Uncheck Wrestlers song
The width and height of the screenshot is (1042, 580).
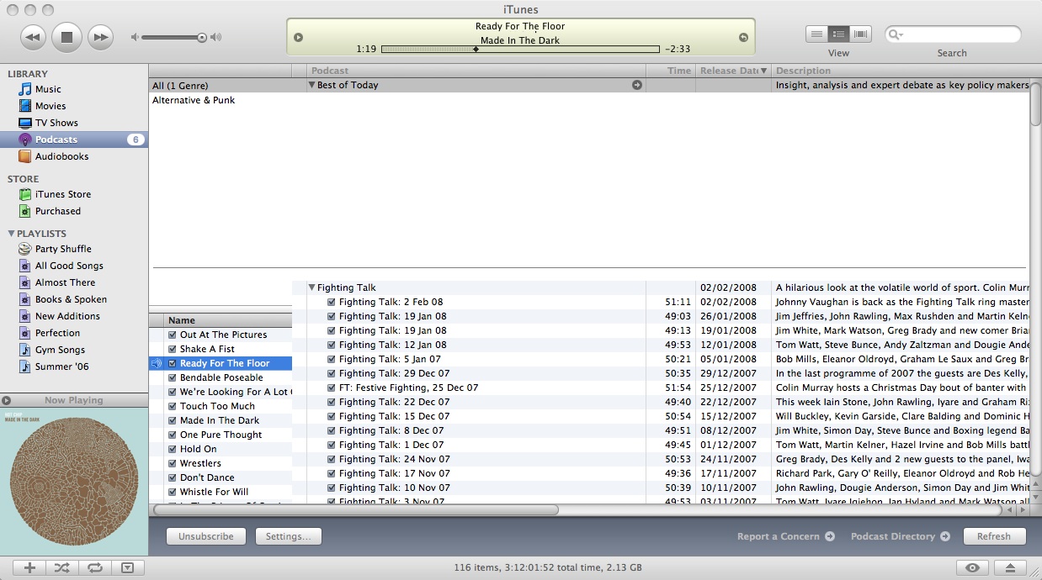(172, 463)
